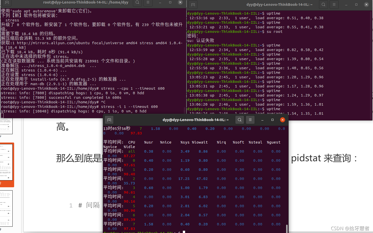Click front terminal title 'dyy@dyy-Lenovo-ThinkBook-14-IIL: ~'
Image resolution: width=373 pixels, height=233 pixels.
[x=196, y=120]
